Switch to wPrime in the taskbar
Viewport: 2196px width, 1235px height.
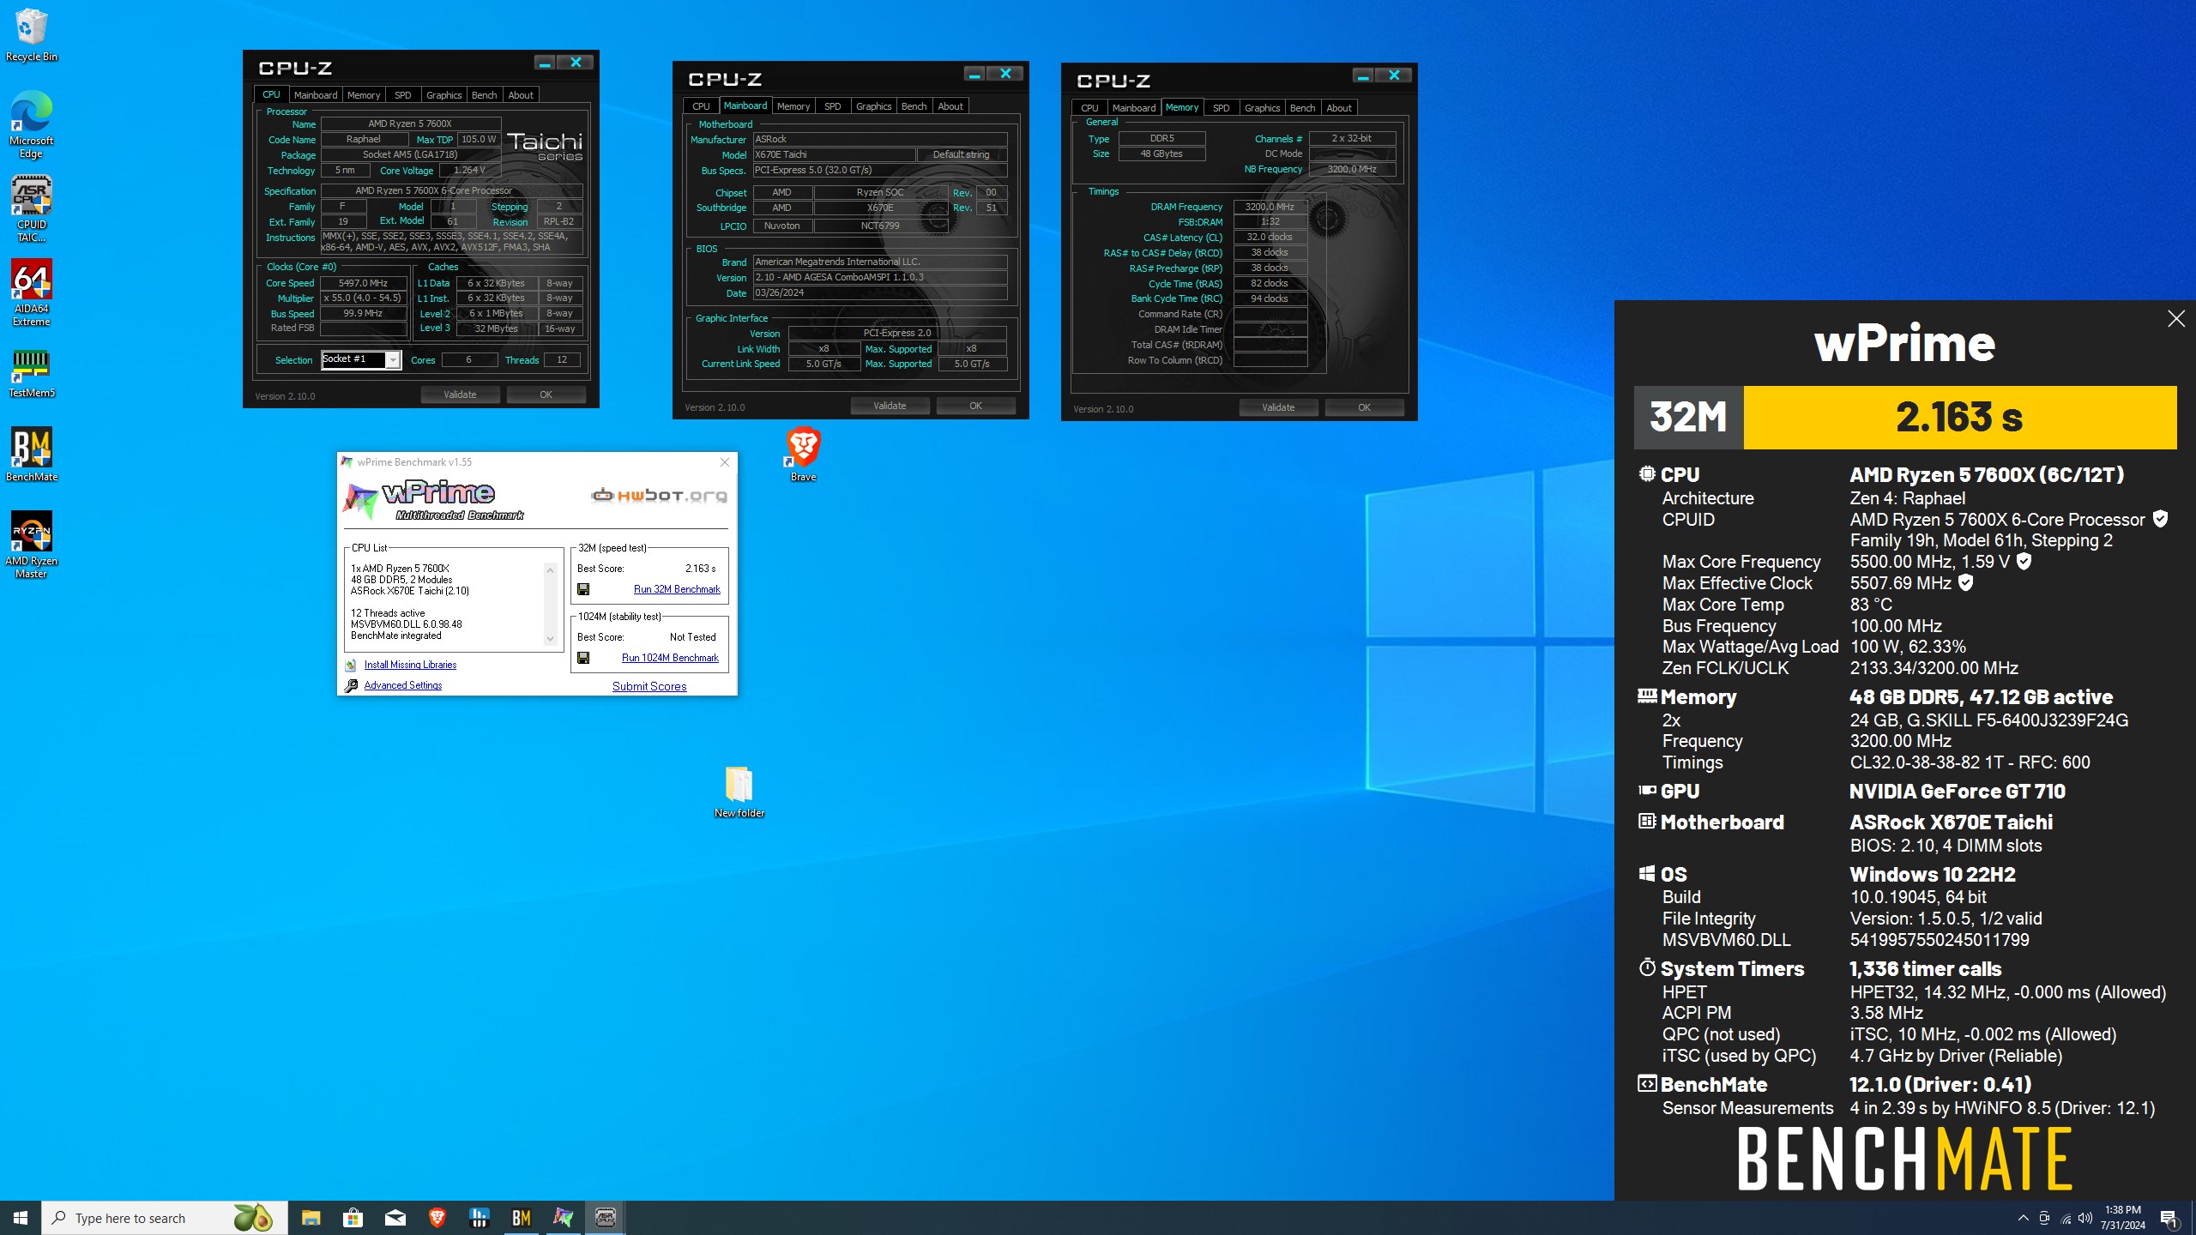click(x=563, y=1218)
